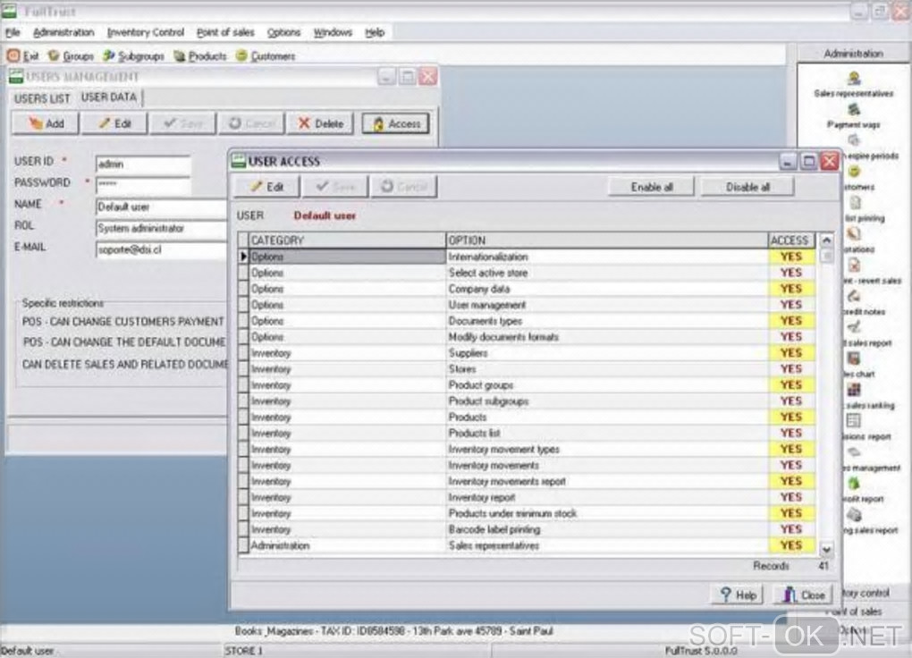The height and width of the screenshot is (658, 912).
Task: Open the Windows menu
Action: (333, 32)
